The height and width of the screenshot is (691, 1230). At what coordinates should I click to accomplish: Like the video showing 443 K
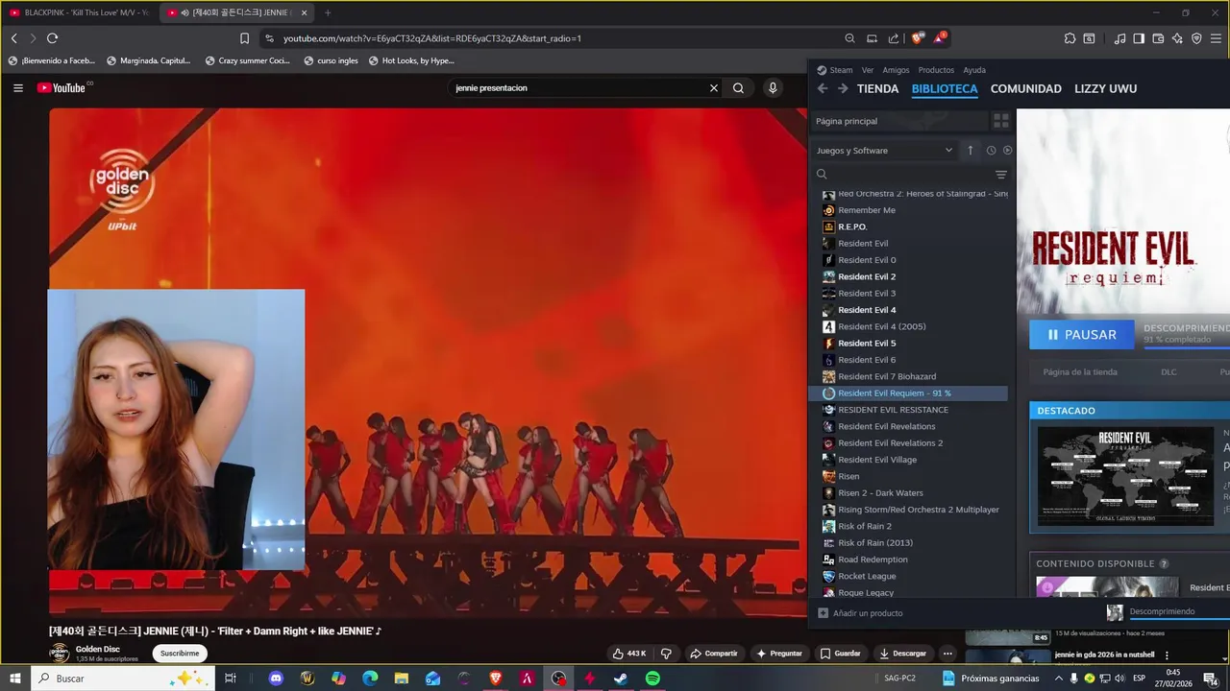click(629, 654)
